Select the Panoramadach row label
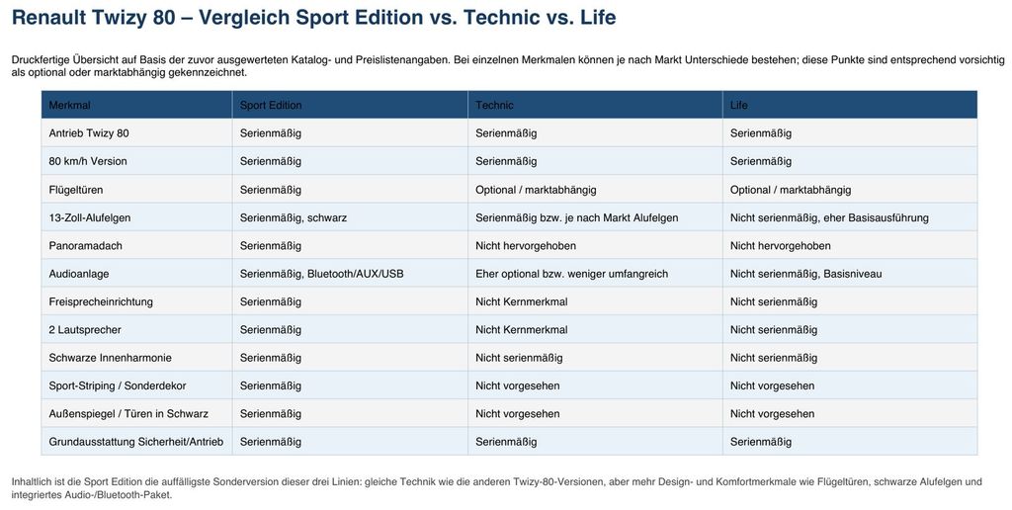1012x510 pixels. coord(85,246)
